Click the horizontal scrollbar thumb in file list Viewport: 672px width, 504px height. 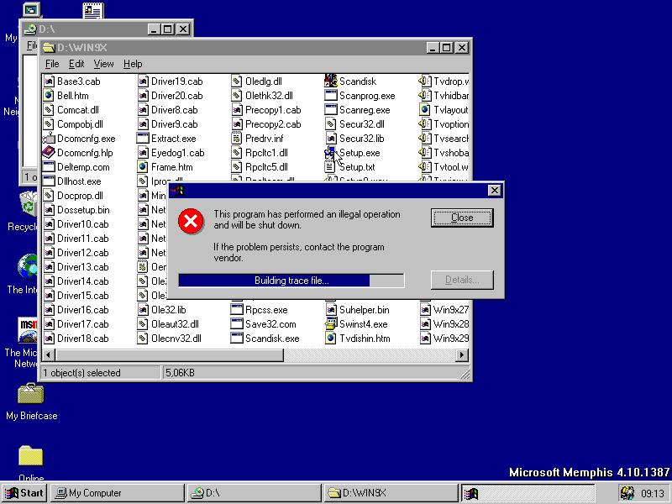[x=170, y=354]
